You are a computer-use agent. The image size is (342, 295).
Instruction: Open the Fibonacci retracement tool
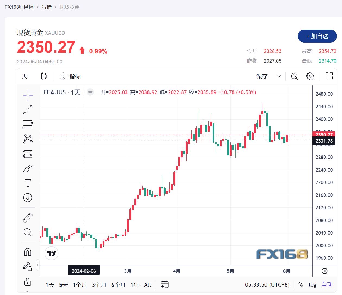(28, 124)
